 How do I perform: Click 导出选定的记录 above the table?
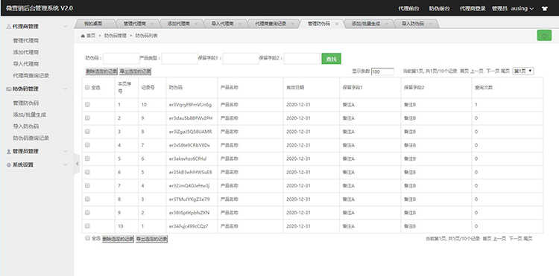[x=135, y=71]
